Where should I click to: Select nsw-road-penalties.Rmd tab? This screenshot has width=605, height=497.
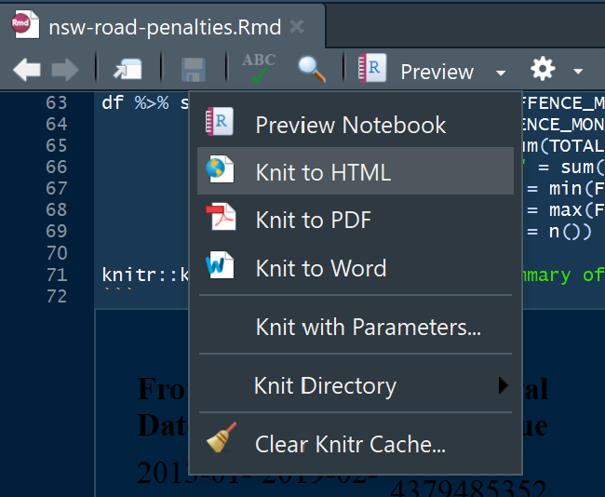[163, 25]
